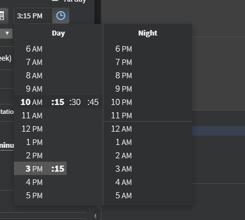Toggle the All day checkbox
This screenshot has width=245, height=220.
(x=55, y=1)
